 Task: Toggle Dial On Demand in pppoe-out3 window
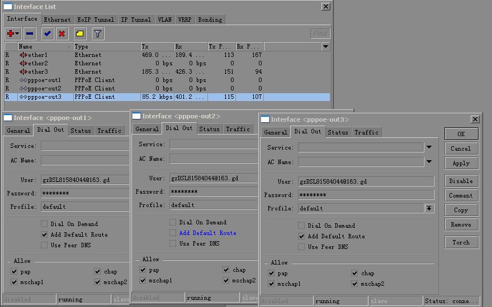(x=302, y=226)
